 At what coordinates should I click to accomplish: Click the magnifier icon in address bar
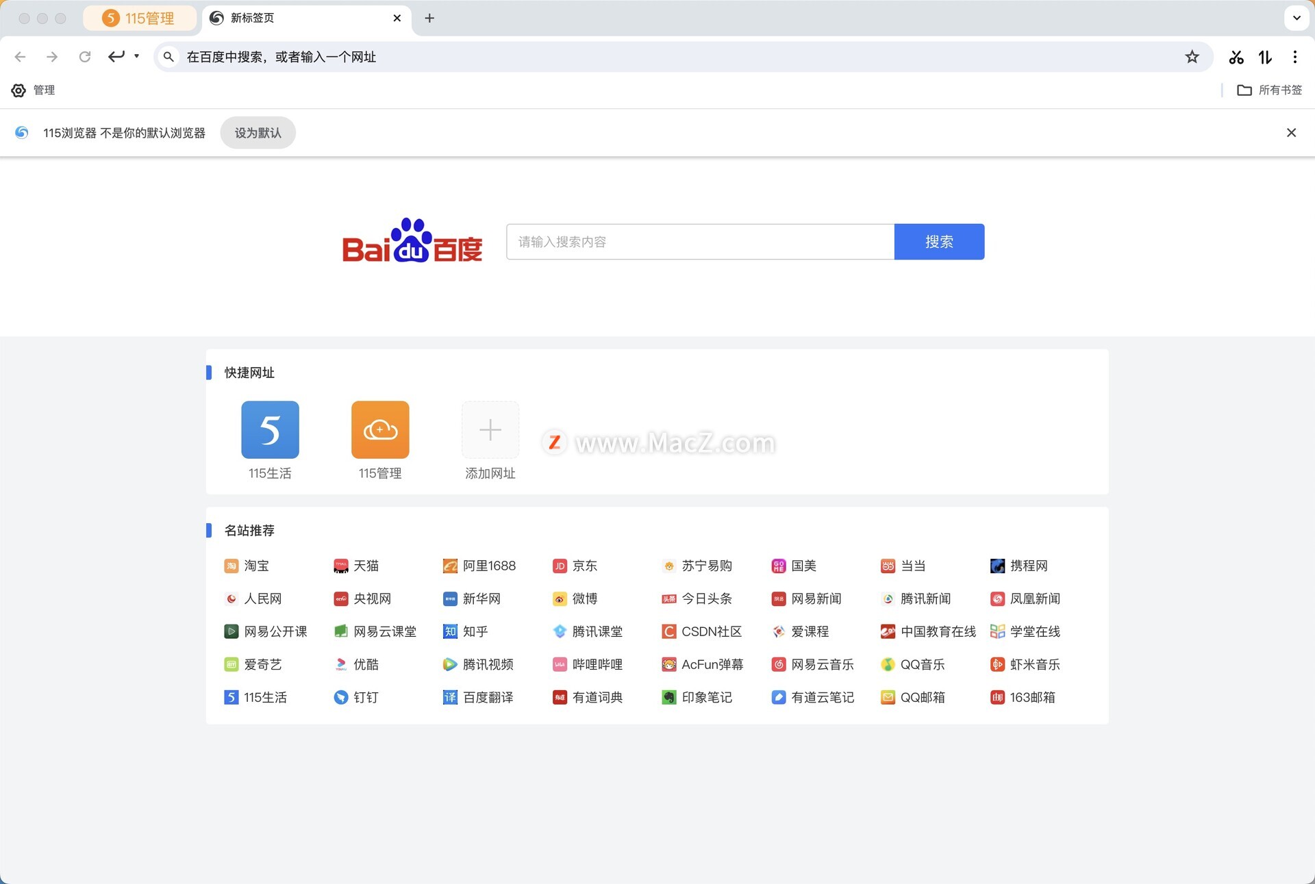click(x=168, y=57)
